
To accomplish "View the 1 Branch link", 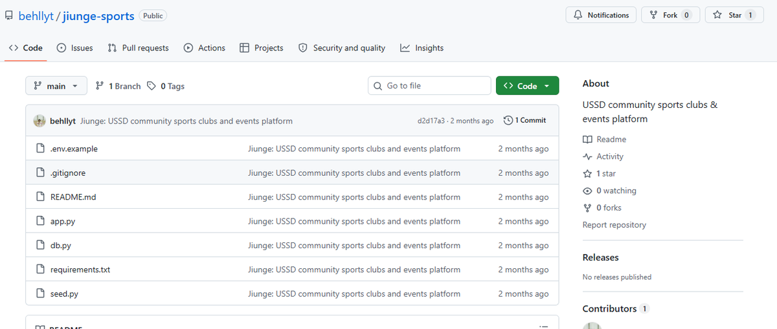I will (x=118, y=86).
